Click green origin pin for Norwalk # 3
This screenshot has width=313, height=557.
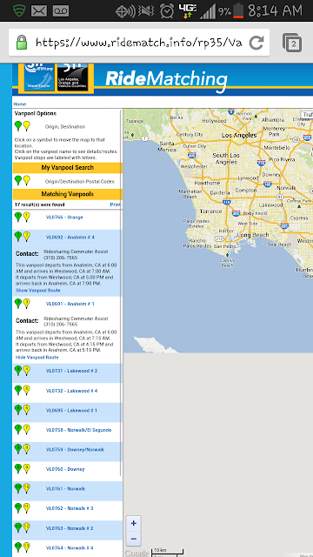18,508
